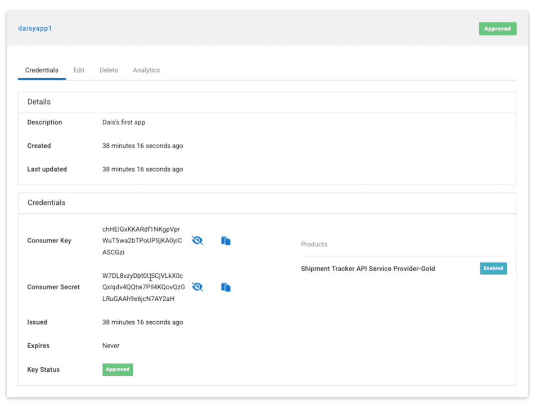Switch to the Analytics tab

146,70
